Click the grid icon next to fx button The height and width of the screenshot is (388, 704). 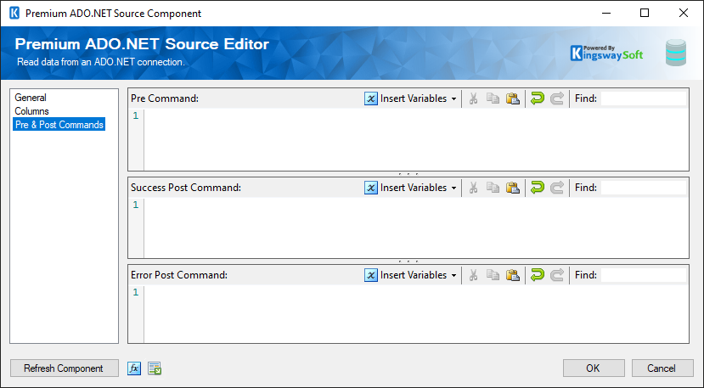click(155, 368)
